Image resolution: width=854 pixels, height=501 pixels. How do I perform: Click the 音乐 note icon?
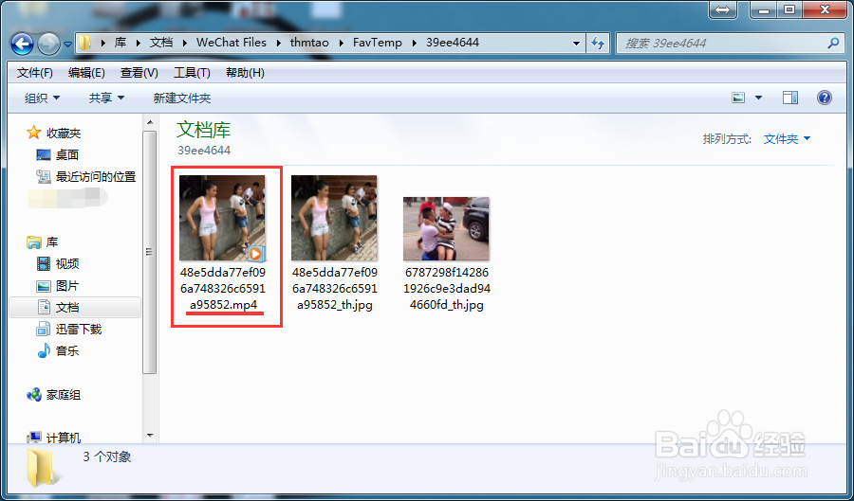point(44,351)
